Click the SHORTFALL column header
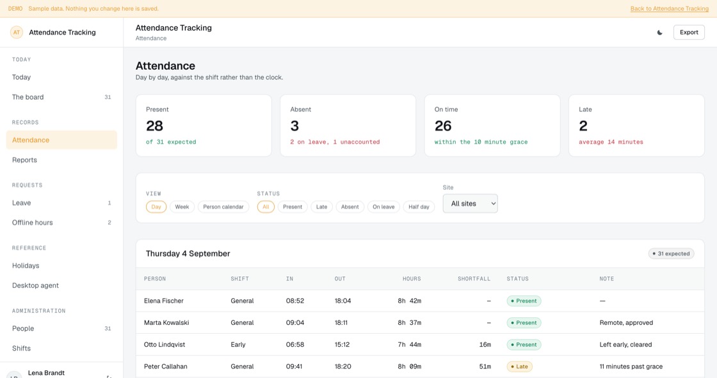Image resolution: width=717 pixels, height=378 pixels. [x=474, y=279]
